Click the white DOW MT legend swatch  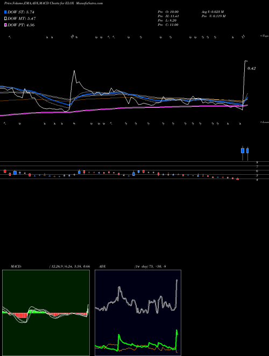[6, 19]
